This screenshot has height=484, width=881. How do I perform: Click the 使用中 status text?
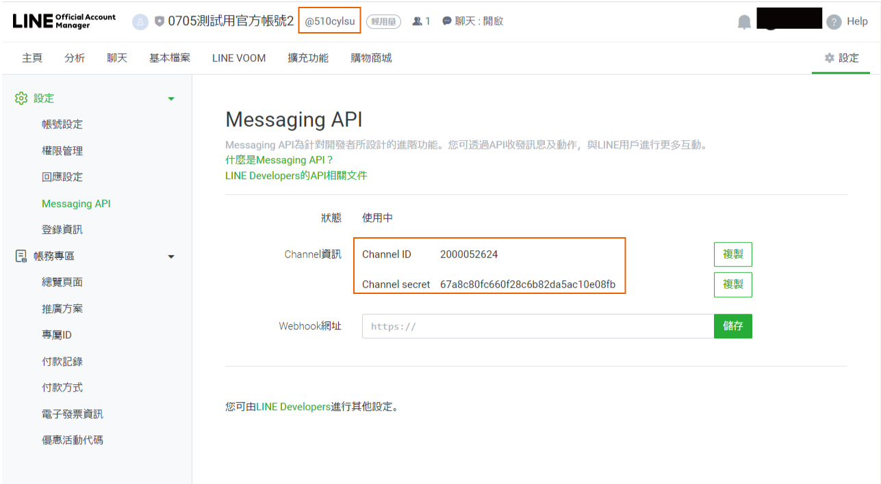click(x=378, y=218)
